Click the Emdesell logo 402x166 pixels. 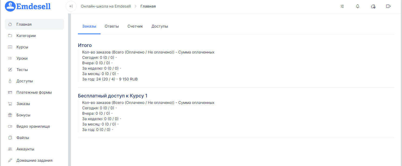tap(28, 6)
